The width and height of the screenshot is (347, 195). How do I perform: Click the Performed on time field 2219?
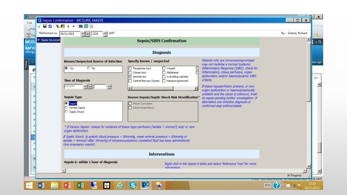pyautogui.click(x=97, y=34)
